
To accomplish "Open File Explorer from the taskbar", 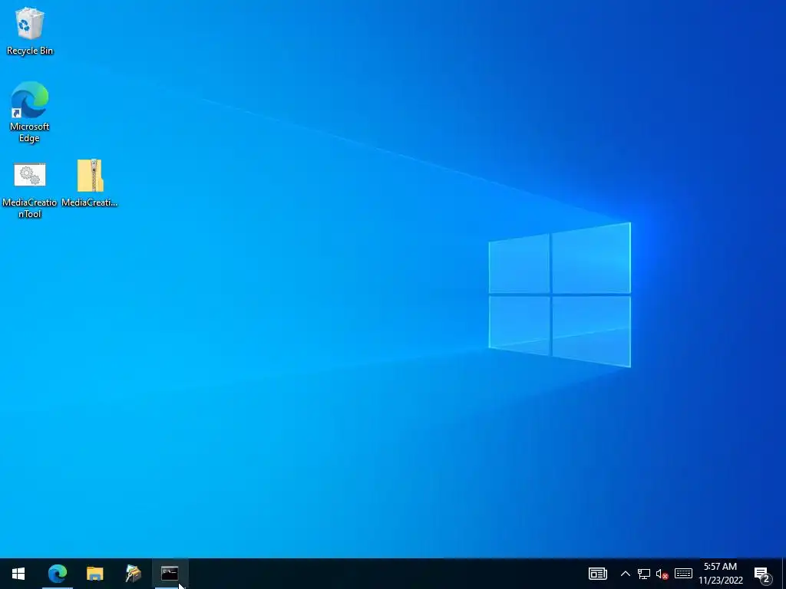I will click(x=94, y=574).
